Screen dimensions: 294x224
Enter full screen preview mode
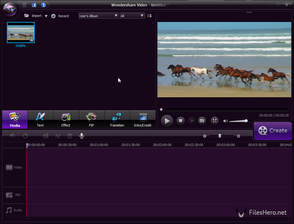[x=214, y=121]
